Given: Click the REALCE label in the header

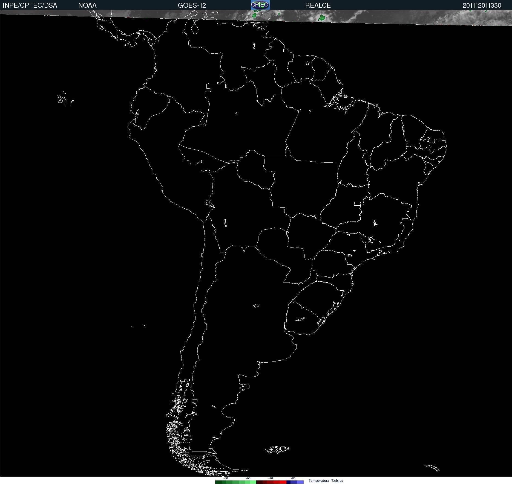Looking at the screenshot, I should coord(318,5).
